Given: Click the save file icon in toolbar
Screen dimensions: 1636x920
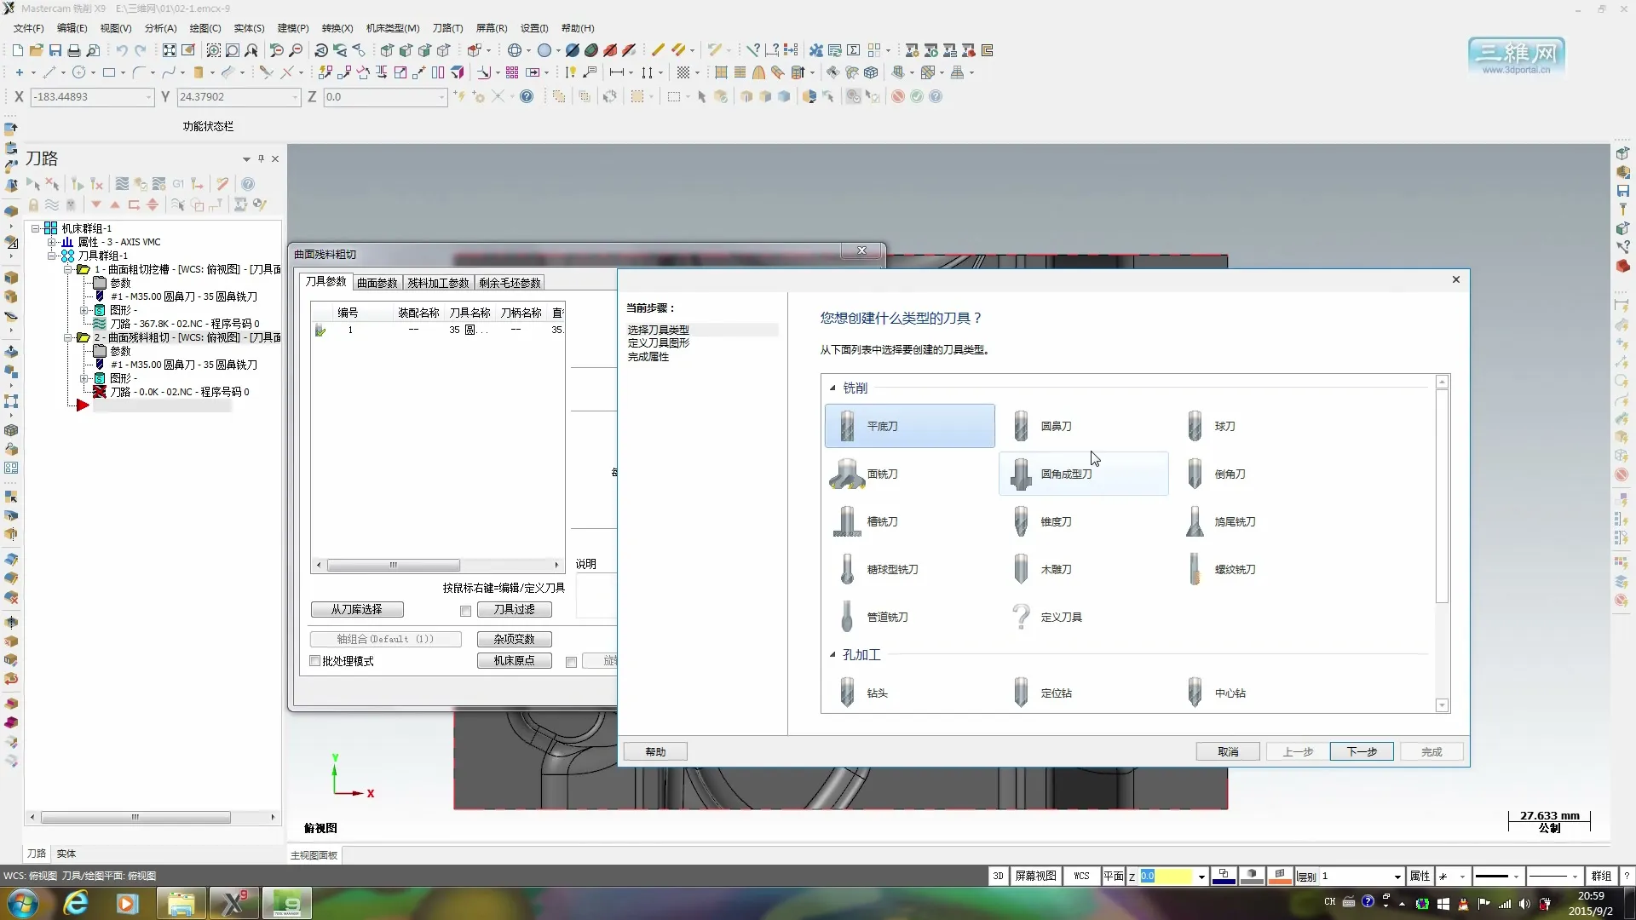Looking at the screenshot, I should click(x=55, y=50).
